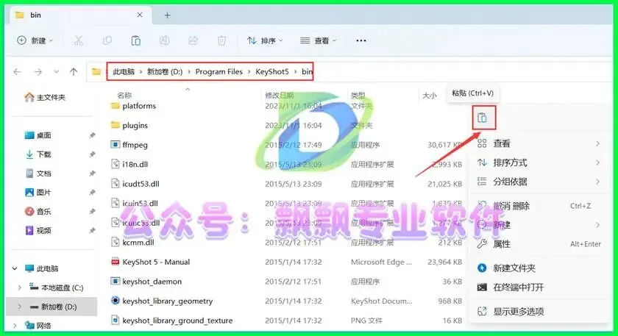618x336 pixels.
Task: Click 此电脑 in the address breadcrumb
Action: 124,72
